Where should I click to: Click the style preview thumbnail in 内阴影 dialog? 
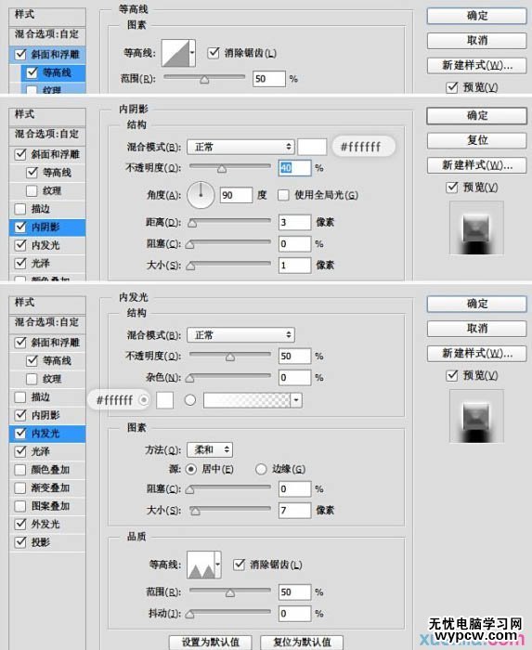[x=476, y=227]
